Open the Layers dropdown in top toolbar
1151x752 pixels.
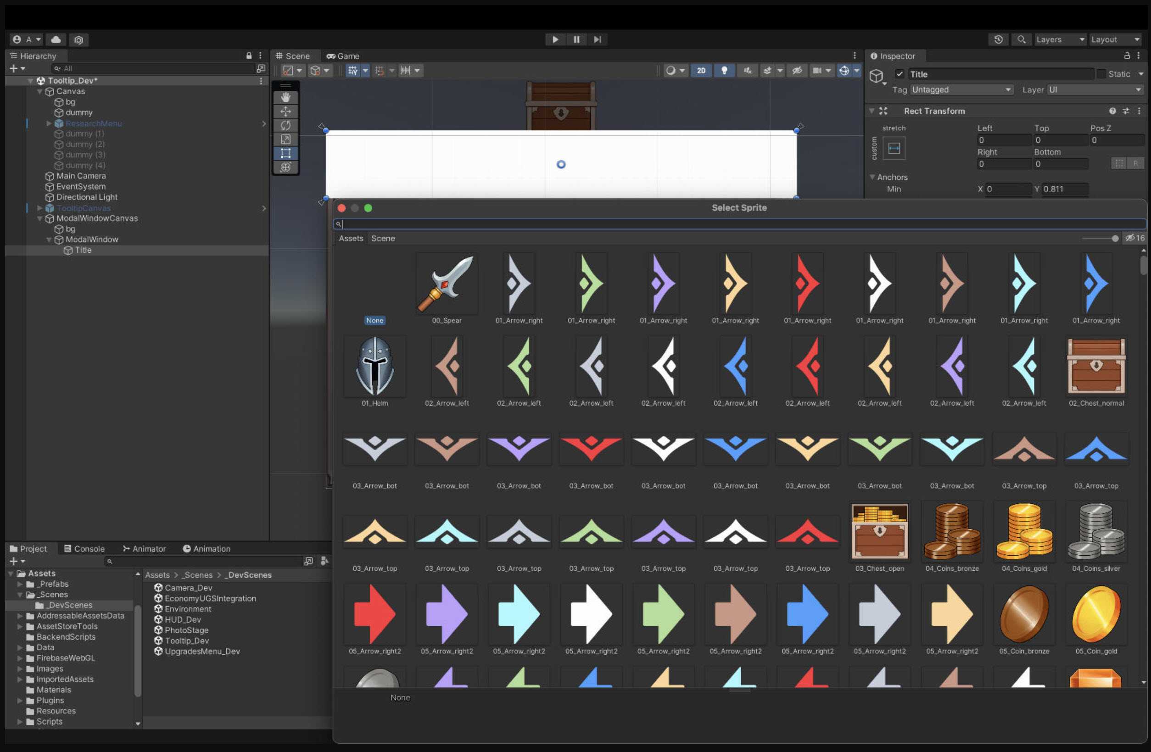click(x=1060, y=39)
